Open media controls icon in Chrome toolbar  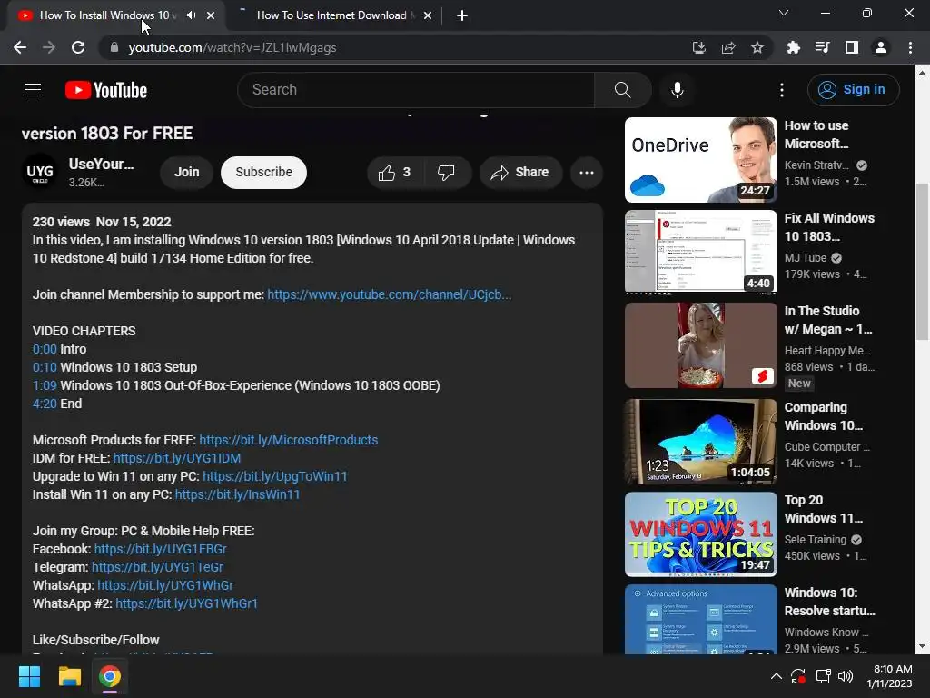coord(822,47)
